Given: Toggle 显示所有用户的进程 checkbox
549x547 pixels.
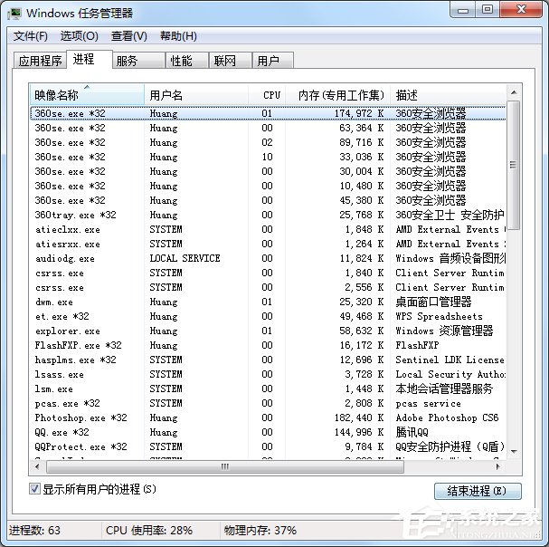Looking at the screenshot, I should point(34,489).
